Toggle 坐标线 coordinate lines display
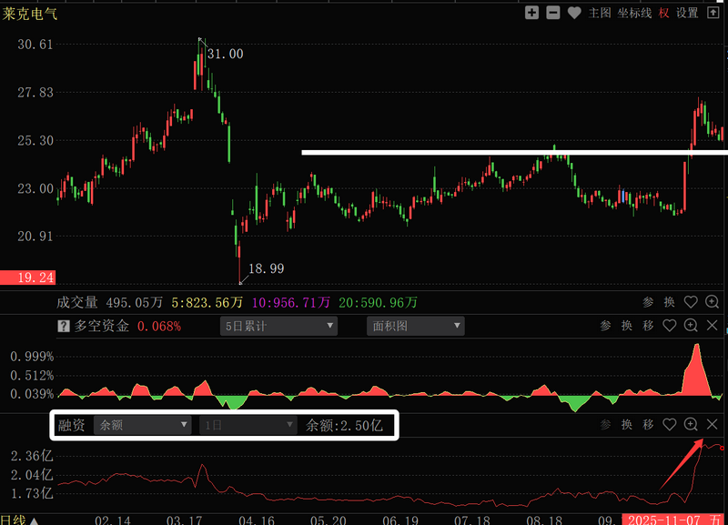This screenshot has height=525, width=728. 634,13
